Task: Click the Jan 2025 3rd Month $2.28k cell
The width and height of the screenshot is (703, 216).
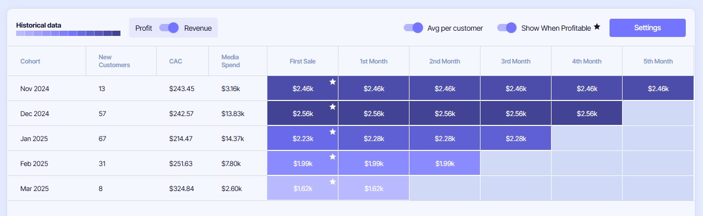Action: pyautogui.click(x=516, y=138)
